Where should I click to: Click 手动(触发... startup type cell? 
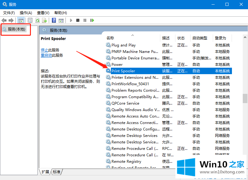[x=202, y=58]
